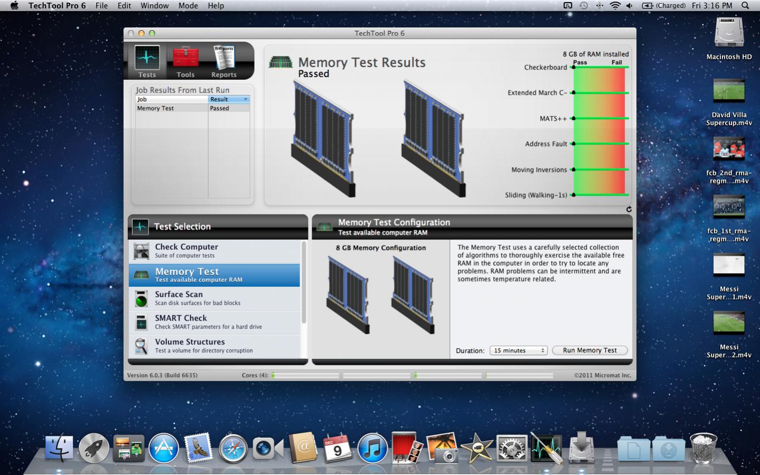Image resolution: width=760 pixels, height=475 pixels.
Task: Open the Trash in the Dock
Action: click(x=703, y=448)
